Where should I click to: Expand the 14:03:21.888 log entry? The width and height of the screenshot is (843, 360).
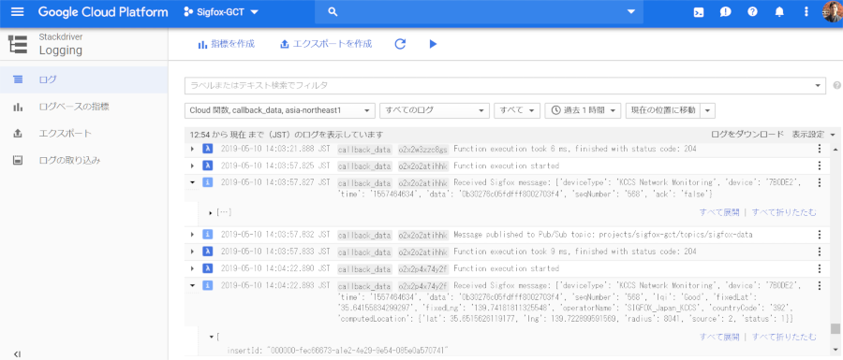[192, 150]
